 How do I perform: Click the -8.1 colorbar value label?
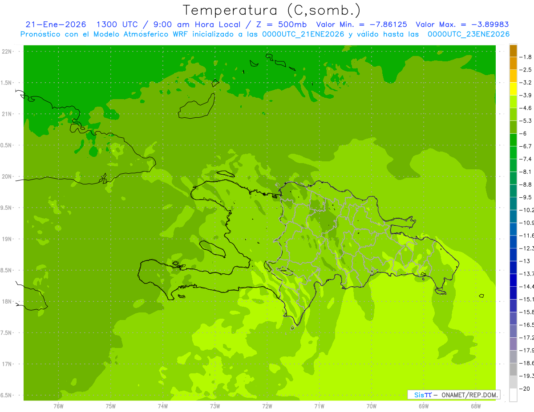coord(526,172)
